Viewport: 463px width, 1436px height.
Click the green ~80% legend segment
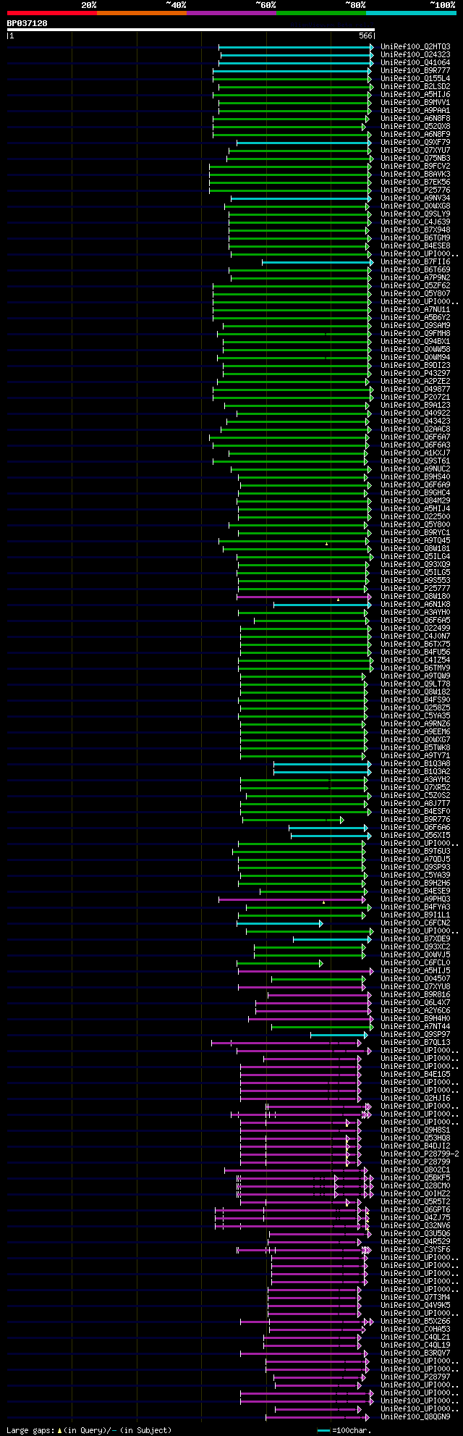click(x=320, y=12)
